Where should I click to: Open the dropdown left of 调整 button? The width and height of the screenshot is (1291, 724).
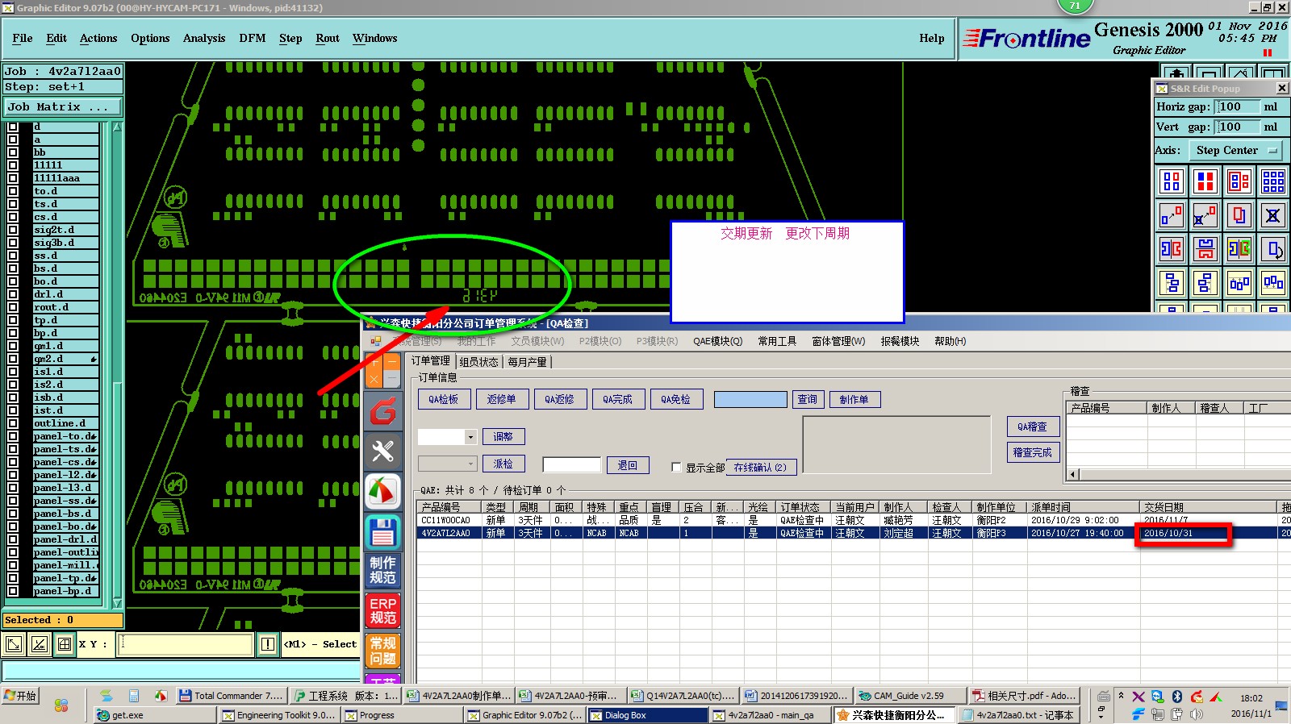pos(470,437)
